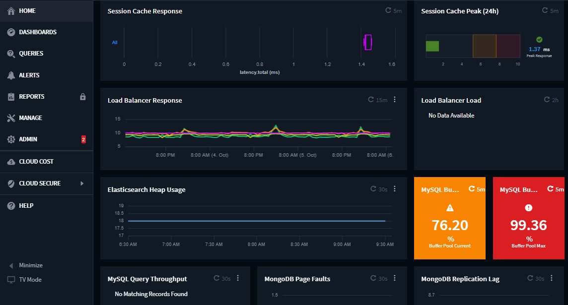Minimize the left navigation sidebar
The width and height of the screenshot is (568, 305).
point(30,265)
